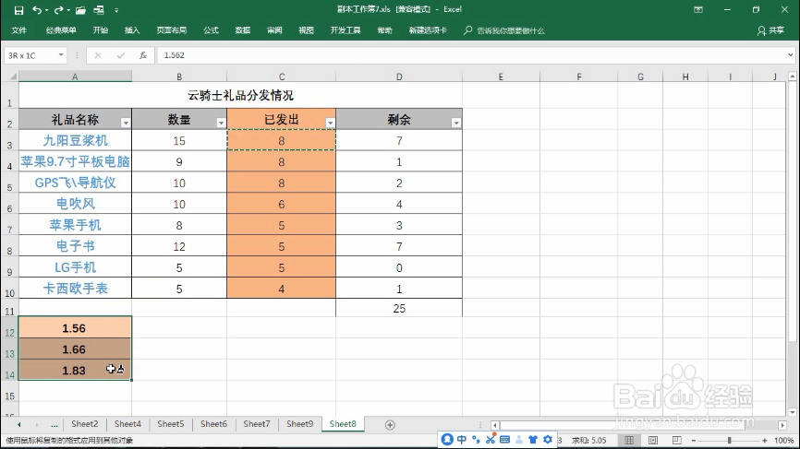Select the 卡西欧手表 cell

(x=75, y=289)
